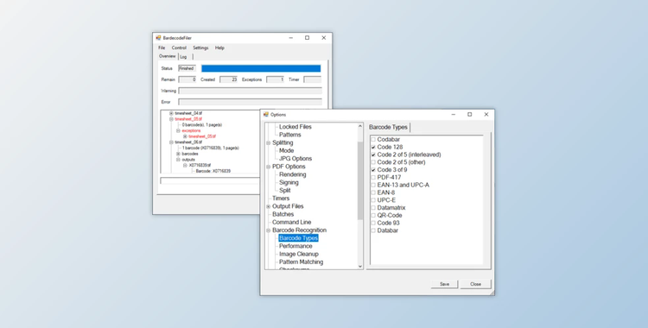This screenshot has height=328, width=648.
Task: Select '0 barcode(s), 1 page(s)' tree row
Action: [202, 125]
